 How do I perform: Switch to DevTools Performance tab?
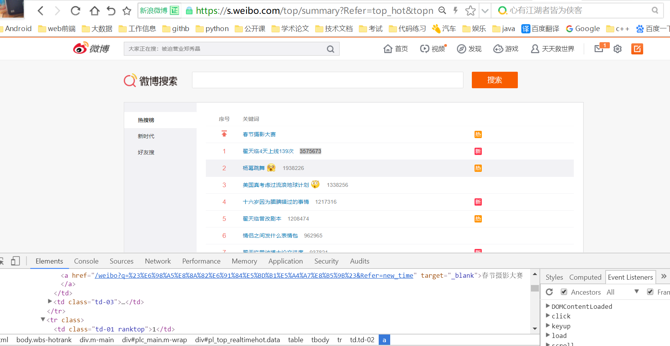201,261
